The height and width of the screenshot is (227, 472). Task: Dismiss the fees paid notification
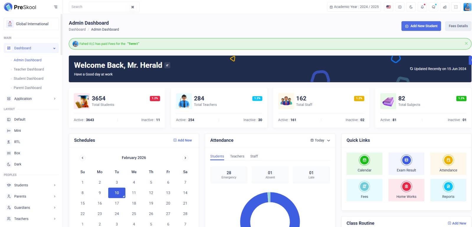point(466,44)
